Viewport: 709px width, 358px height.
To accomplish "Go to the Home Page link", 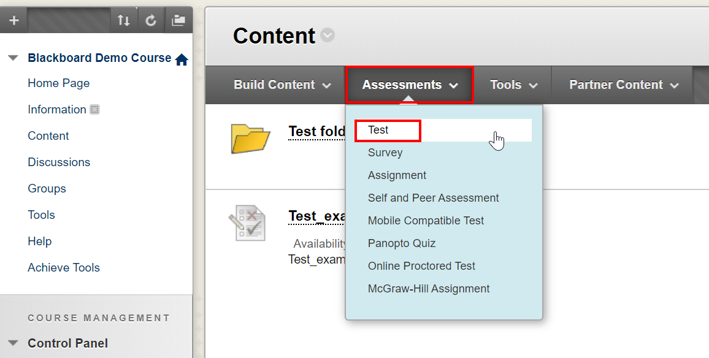I will [x=58, y=83].
